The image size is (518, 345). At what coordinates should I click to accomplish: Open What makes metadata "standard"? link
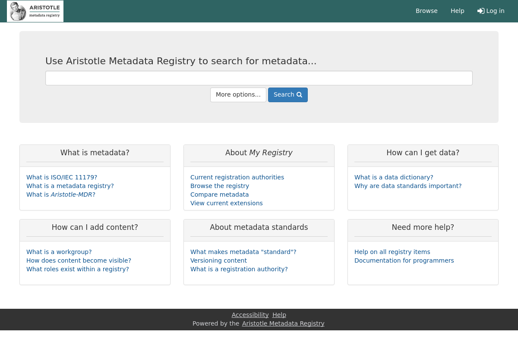[x=243, y=252]
